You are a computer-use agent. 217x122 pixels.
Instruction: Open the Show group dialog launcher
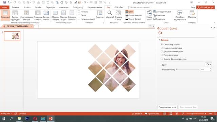pos(103,23)
